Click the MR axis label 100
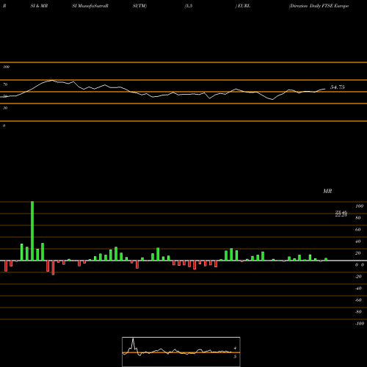The width and height of the screenshot is (367, 367). [359, 206]
